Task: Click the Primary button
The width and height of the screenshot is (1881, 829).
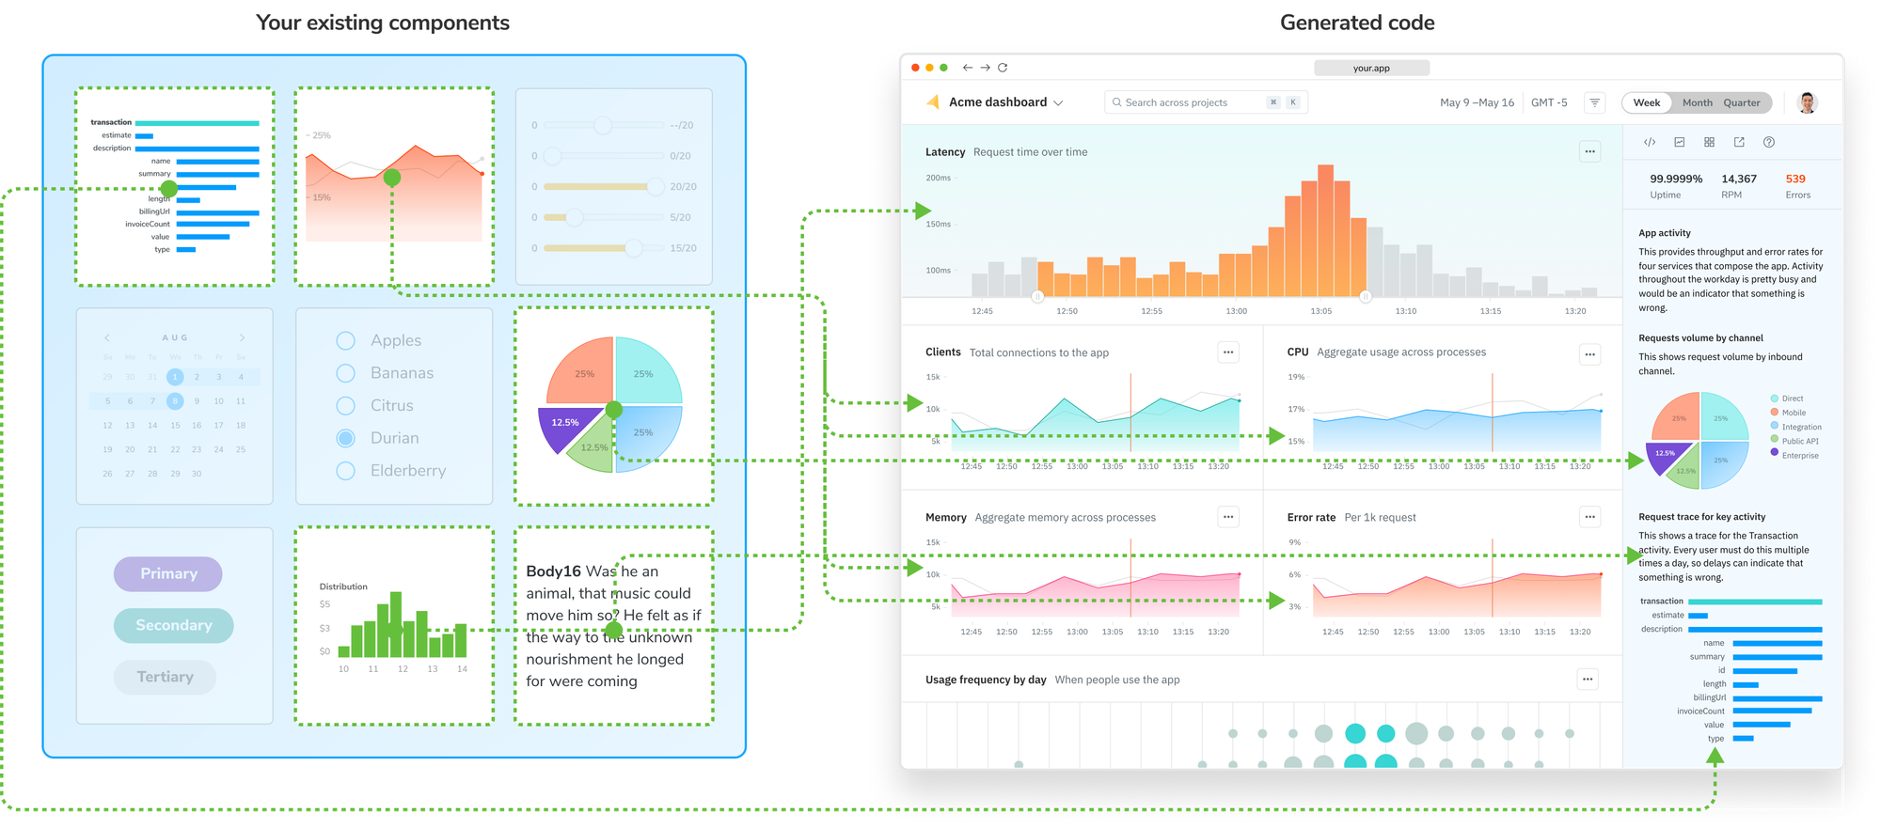Action: tap(168, 574)
